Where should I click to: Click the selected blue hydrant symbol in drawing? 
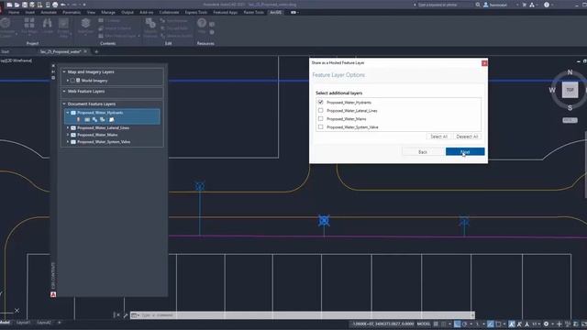click(324, 220)
